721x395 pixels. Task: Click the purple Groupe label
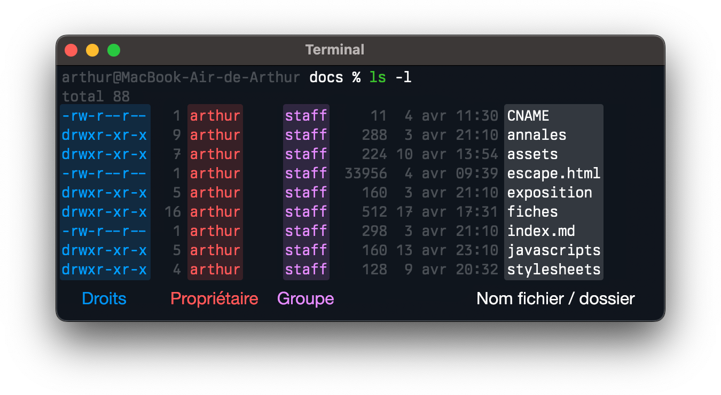pos(305,298)
